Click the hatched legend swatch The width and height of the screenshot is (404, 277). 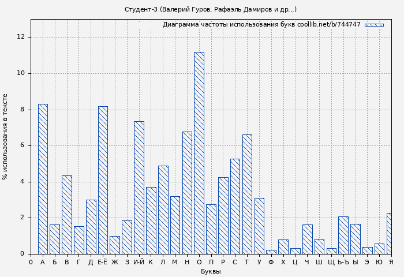pyautogui.click(x=374, y=25)
